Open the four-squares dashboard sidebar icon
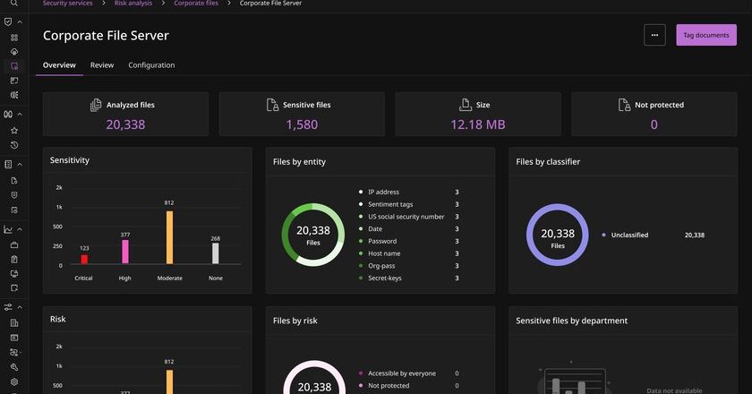The height and width of the screenshot is (394, 752). (x=14, y=38)
